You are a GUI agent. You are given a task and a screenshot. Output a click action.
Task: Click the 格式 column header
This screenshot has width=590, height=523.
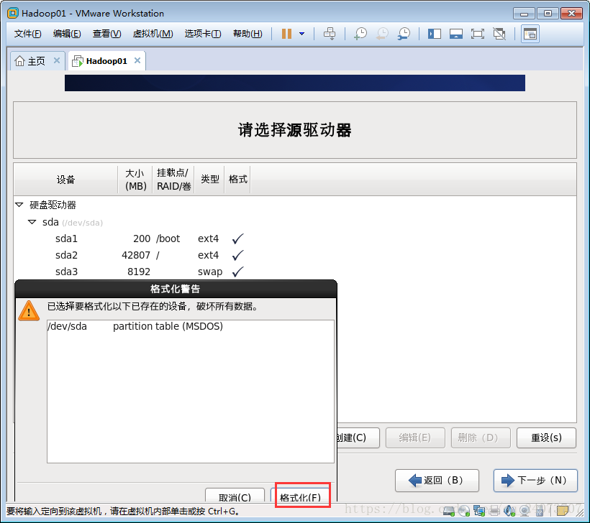(x=238, y=180)
